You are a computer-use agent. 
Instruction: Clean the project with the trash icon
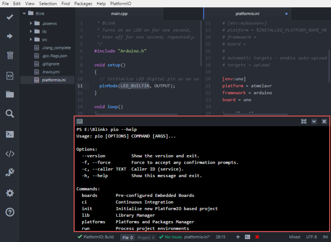point(9,56)
